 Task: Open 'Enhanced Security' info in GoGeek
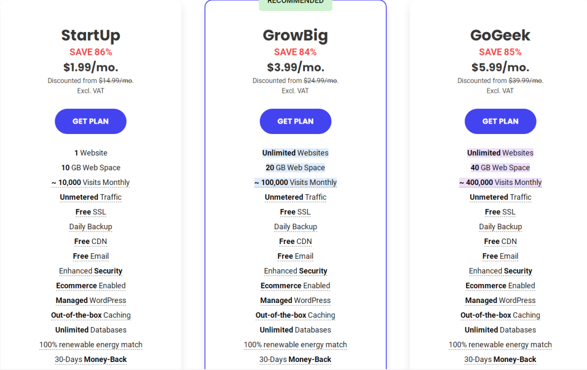pos(500,271)
